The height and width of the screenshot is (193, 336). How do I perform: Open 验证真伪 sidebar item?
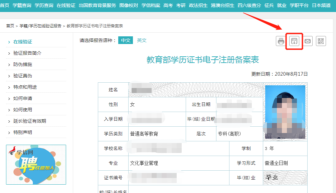pyautogui.click(x=23, y=76)
